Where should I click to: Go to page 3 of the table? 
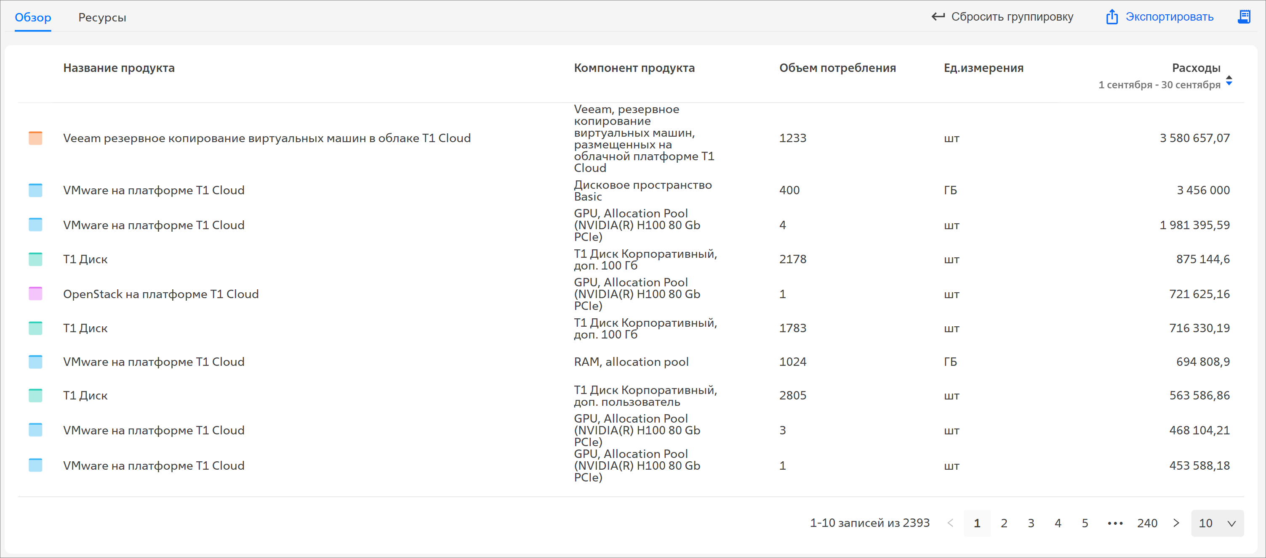click(x=1031, y=523)
